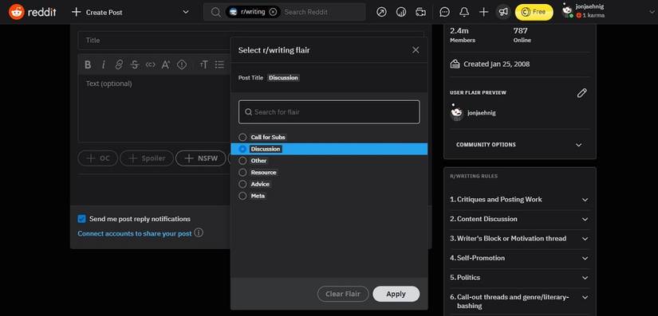Toggle the NSFW tag button
The width and height of the screenshot is (658, 316).
(x=200, y=158)
